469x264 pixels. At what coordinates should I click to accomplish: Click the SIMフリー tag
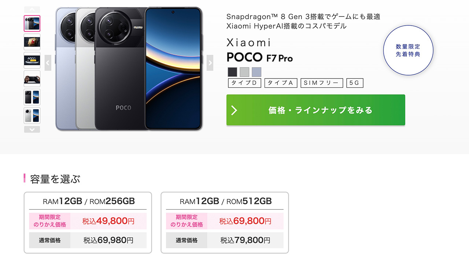(x=322, y=83)
